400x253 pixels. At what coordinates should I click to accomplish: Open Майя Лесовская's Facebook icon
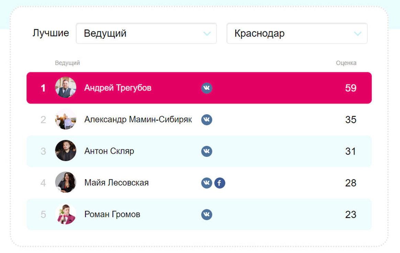tap(220, 183)
